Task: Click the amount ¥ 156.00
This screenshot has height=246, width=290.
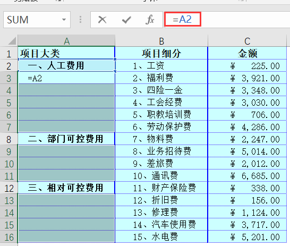Action: click(247, 200)
